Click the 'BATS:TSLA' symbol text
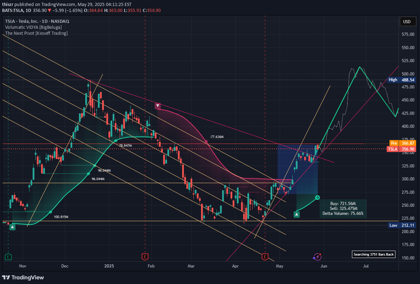This screenshot has width=420, height=284. click(x=12, y=11)
